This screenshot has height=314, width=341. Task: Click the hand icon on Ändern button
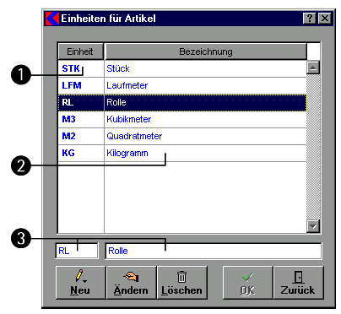click(131, 276)
